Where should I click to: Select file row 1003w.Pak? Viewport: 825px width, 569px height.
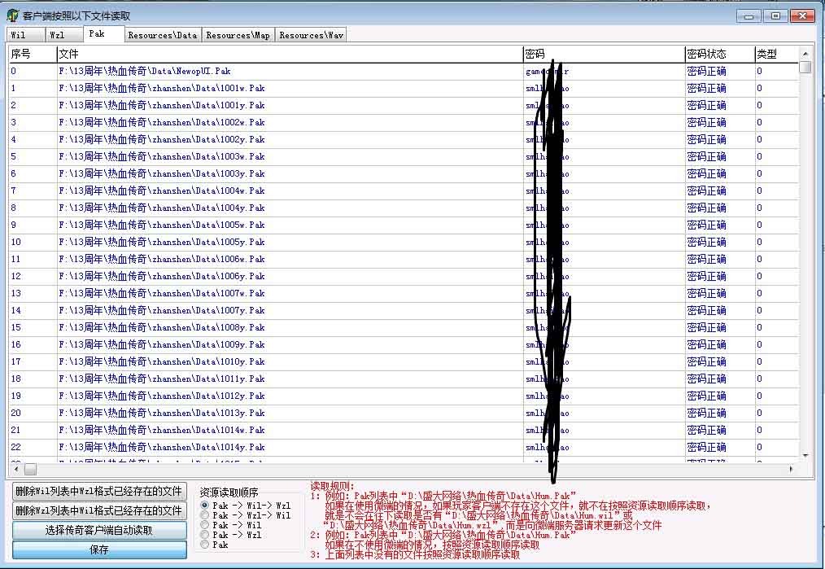(x=404, y=157)
